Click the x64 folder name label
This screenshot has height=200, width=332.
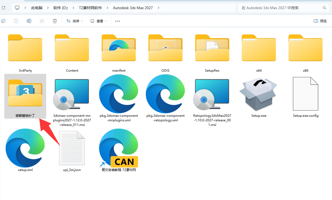tap(259, 71)
